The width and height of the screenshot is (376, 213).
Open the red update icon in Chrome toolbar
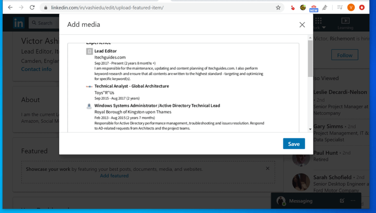[x=362, y=8]
